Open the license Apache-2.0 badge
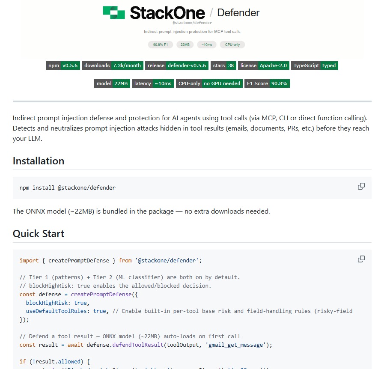This screenshot has width=384, height=369. 264,65
